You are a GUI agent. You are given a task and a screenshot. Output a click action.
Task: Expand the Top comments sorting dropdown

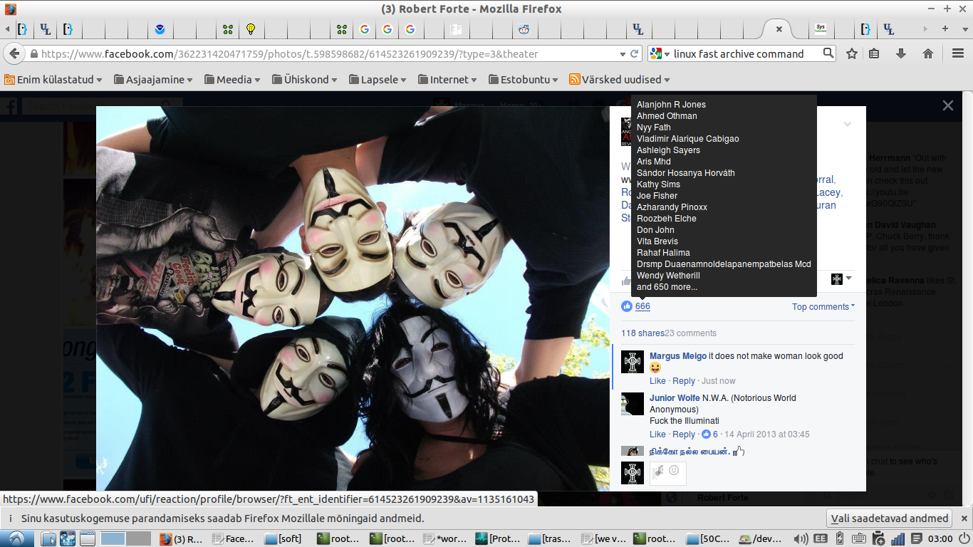coord(823,307)
